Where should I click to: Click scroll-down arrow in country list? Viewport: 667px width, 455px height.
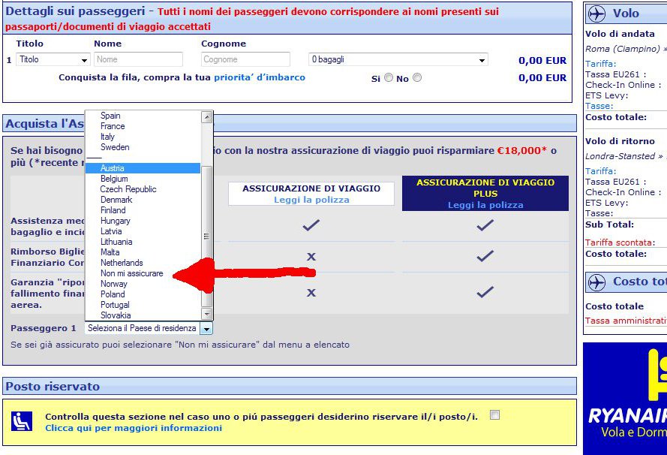point(207,315)
